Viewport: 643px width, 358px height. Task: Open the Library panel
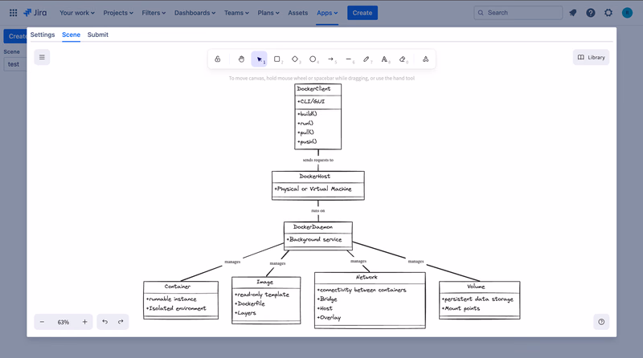(x=591, y=57)
